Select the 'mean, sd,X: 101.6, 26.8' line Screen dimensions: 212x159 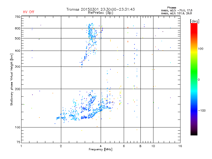[x=176, y=13]
